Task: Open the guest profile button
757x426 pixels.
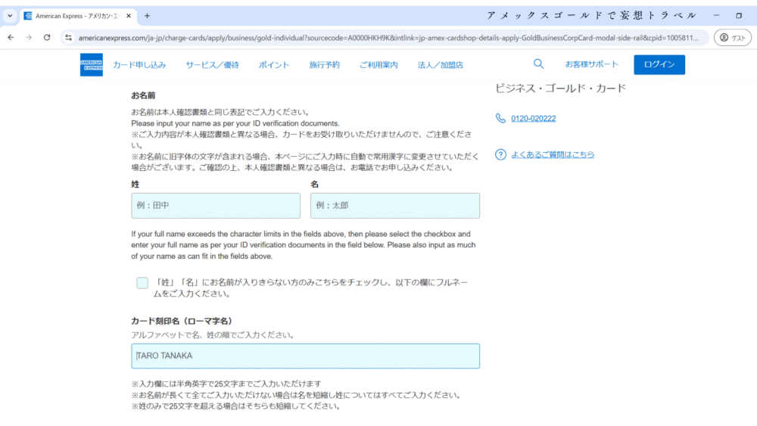Action: coord(732,38)
